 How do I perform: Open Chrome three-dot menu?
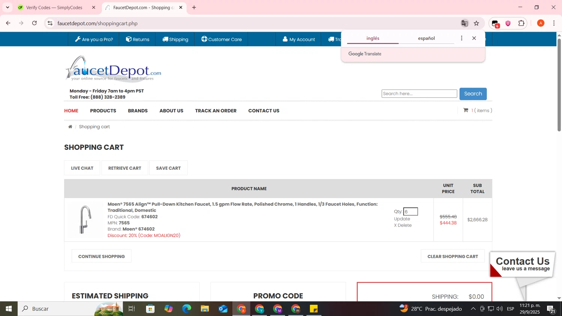[x=554, y=23]
